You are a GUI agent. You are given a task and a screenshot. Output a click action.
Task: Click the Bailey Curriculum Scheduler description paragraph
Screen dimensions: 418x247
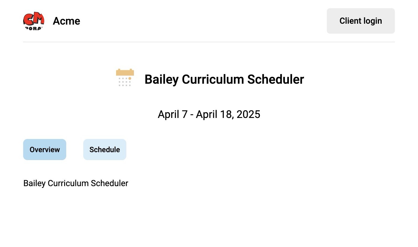76,183
